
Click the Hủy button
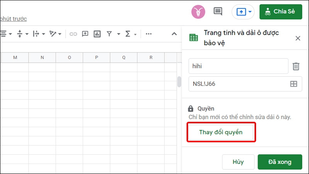[238, 162]
